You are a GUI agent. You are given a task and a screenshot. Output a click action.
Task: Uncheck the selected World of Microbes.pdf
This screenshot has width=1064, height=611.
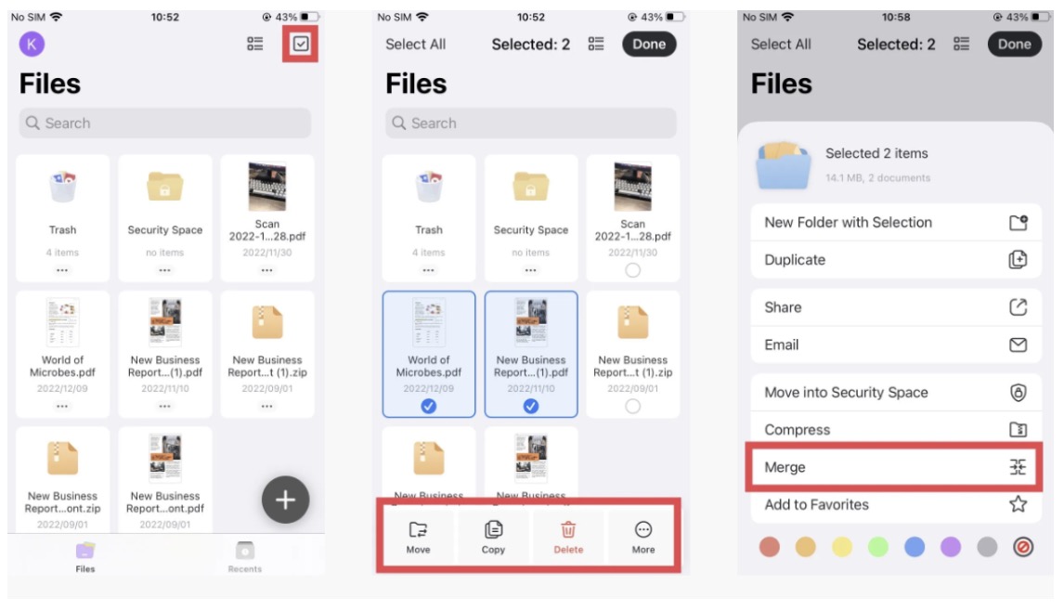429,406
